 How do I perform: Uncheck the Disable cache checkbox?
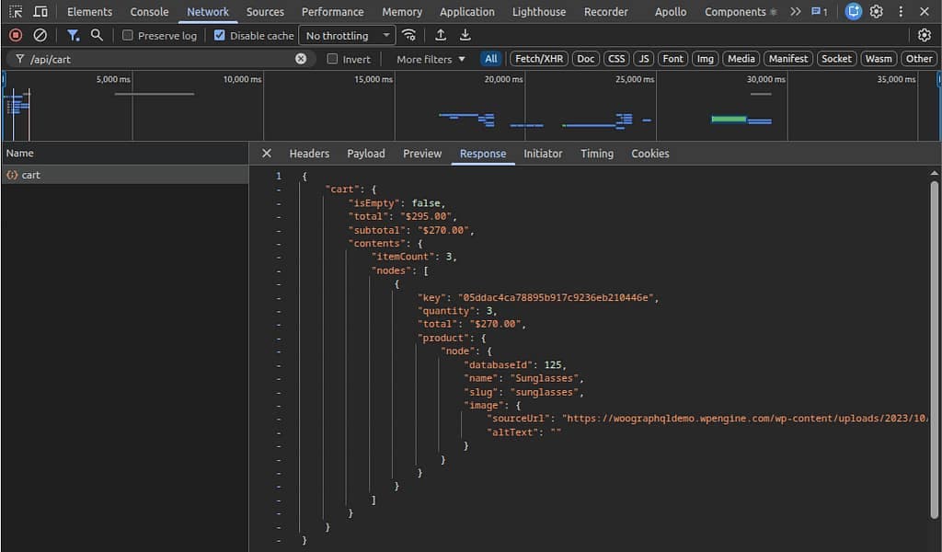pos(219,36)
